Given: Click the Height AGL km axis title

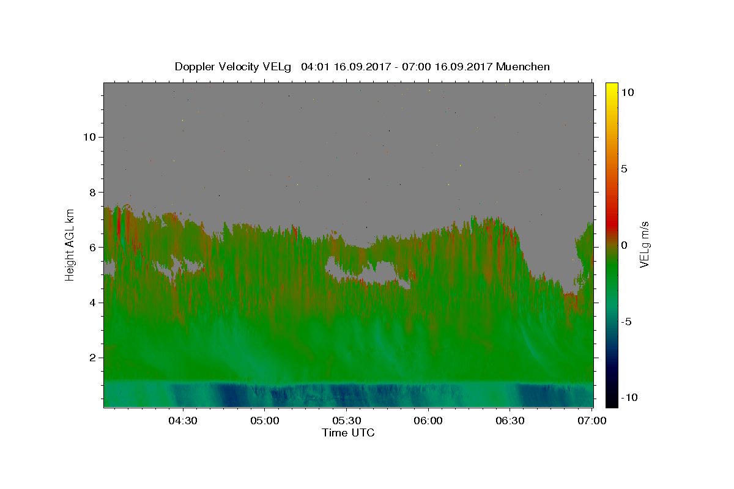Looking at the screenshot, I should pyautogui.click(x=70, y=244).
